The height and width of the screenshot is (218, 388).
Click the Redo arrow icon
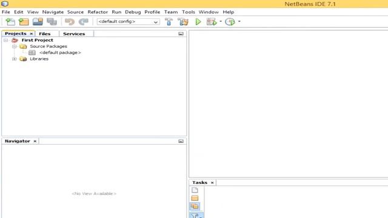[x=84, y=22]
